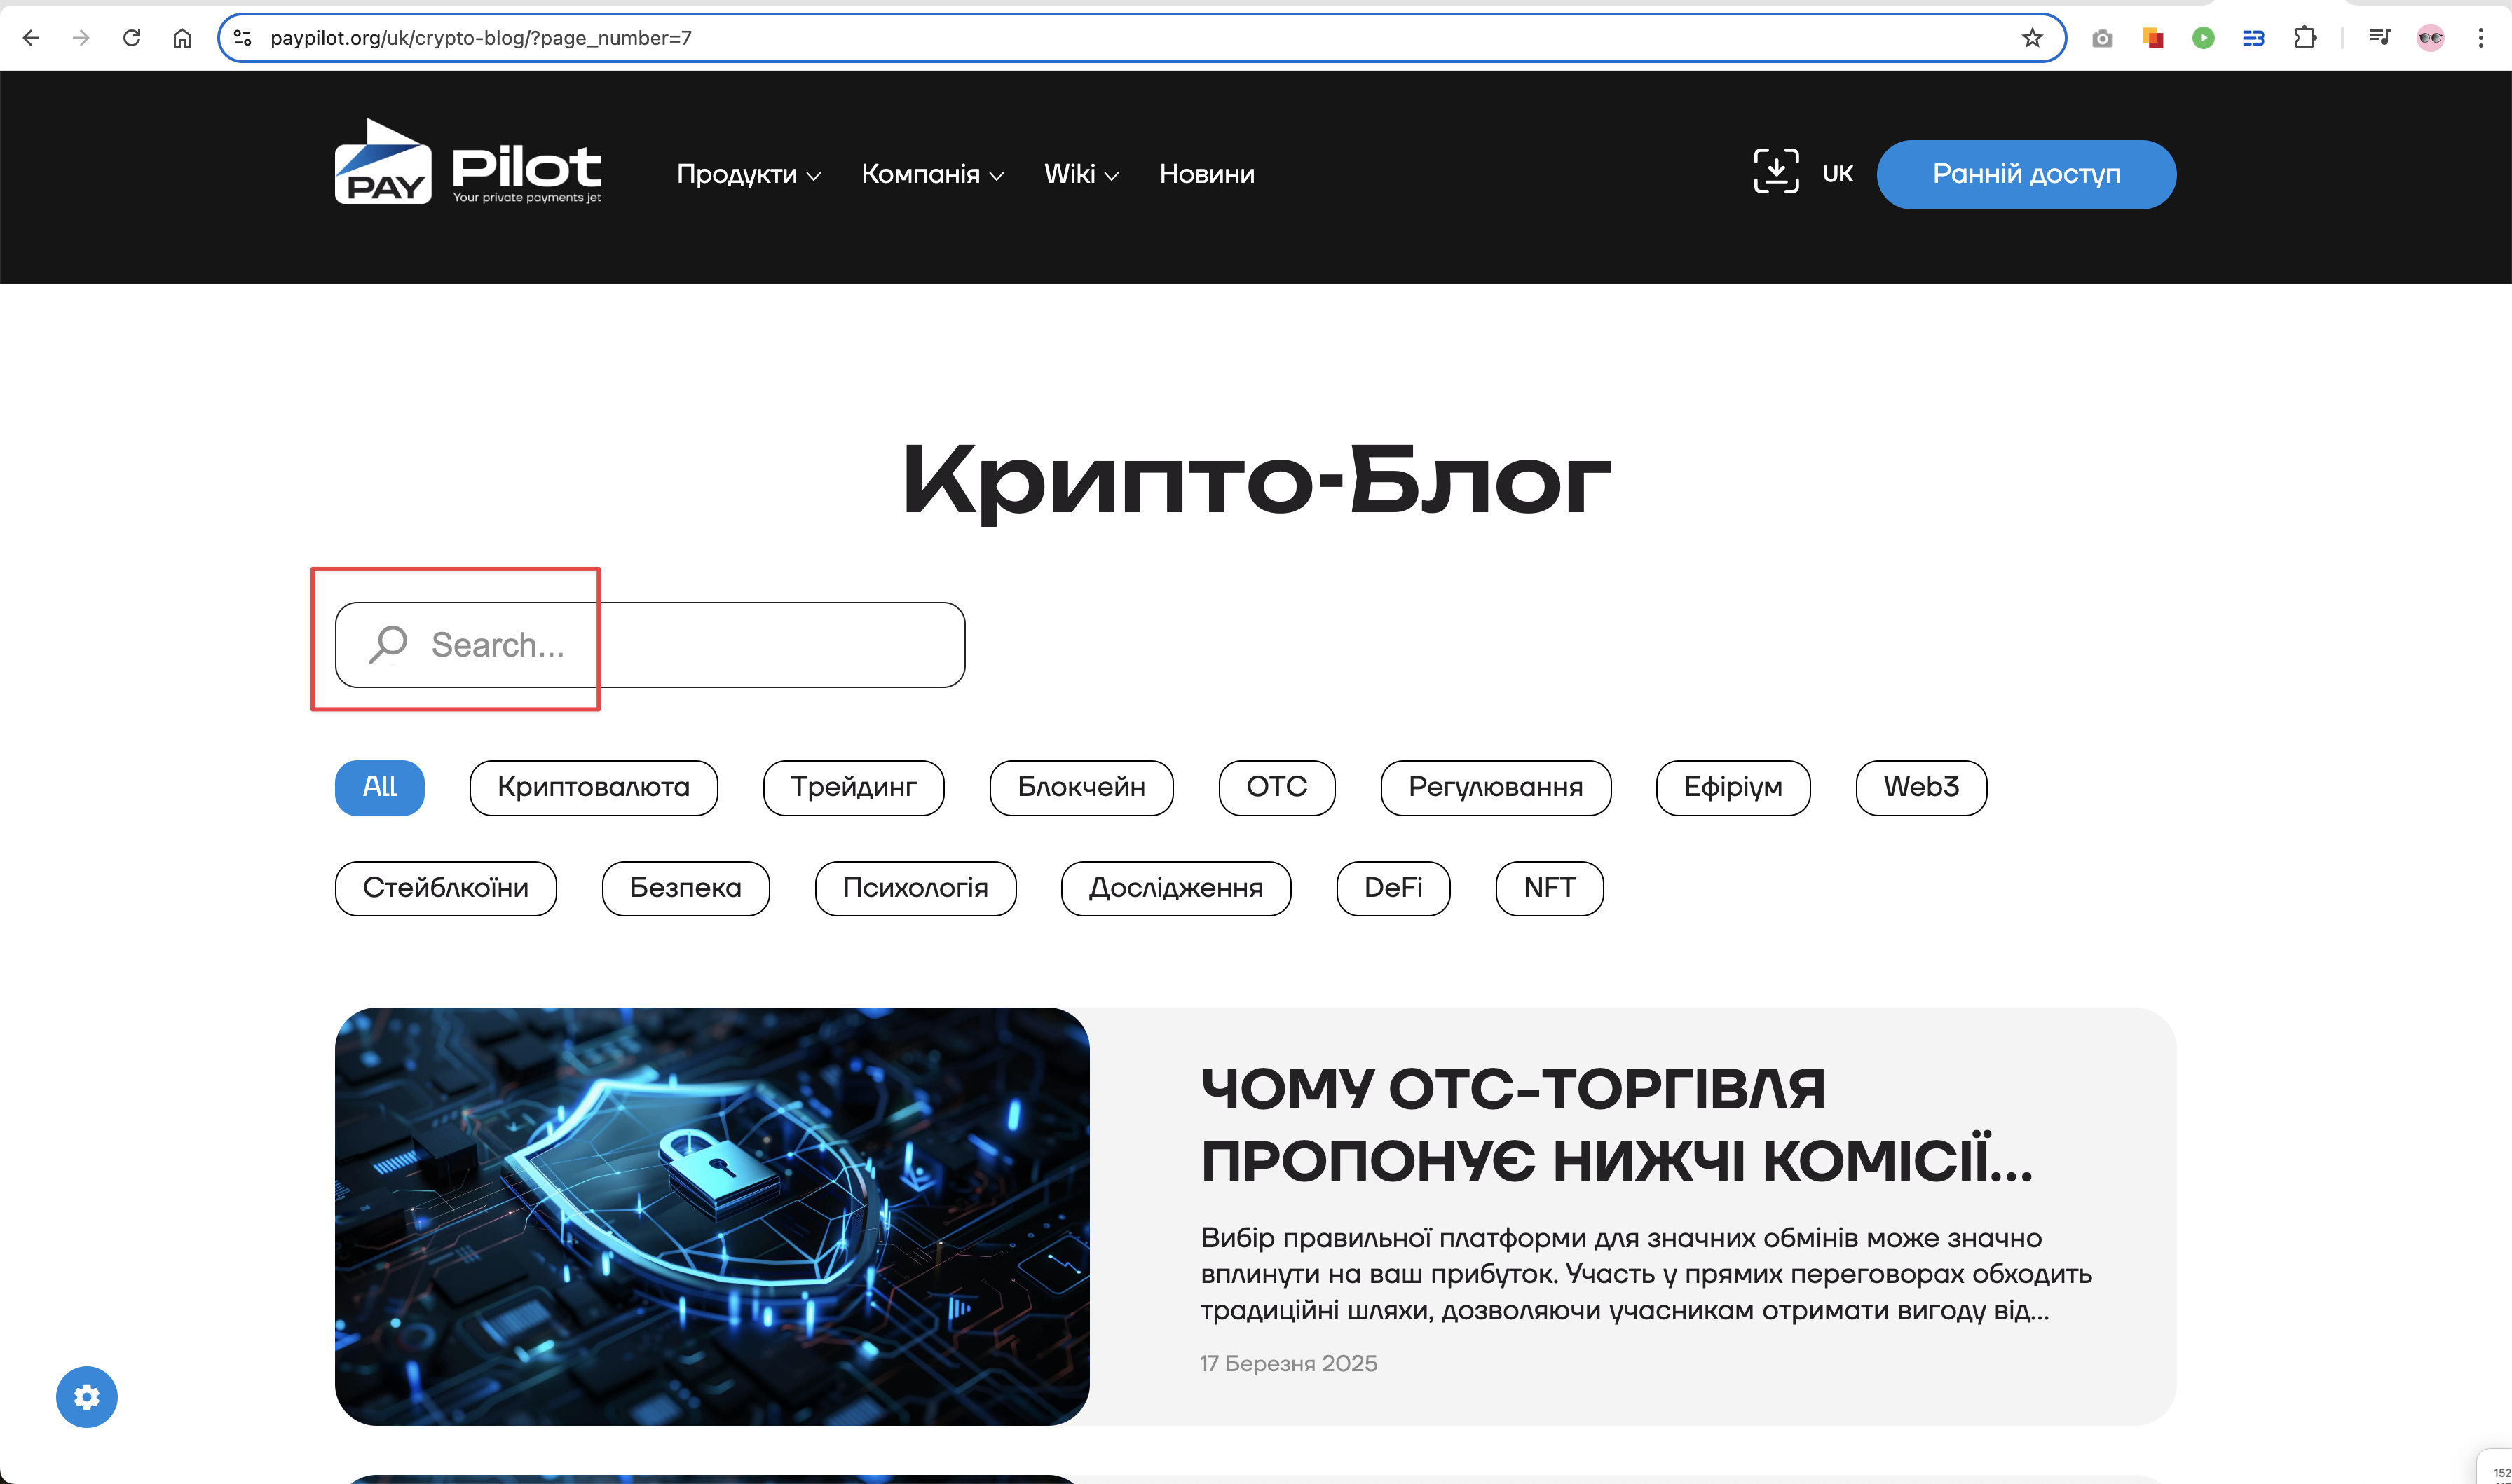The height and width of the screenshot is (1484, 2512).
Task: Expand the Wiki dropdown menu
Action: [x=1080, y=174]
